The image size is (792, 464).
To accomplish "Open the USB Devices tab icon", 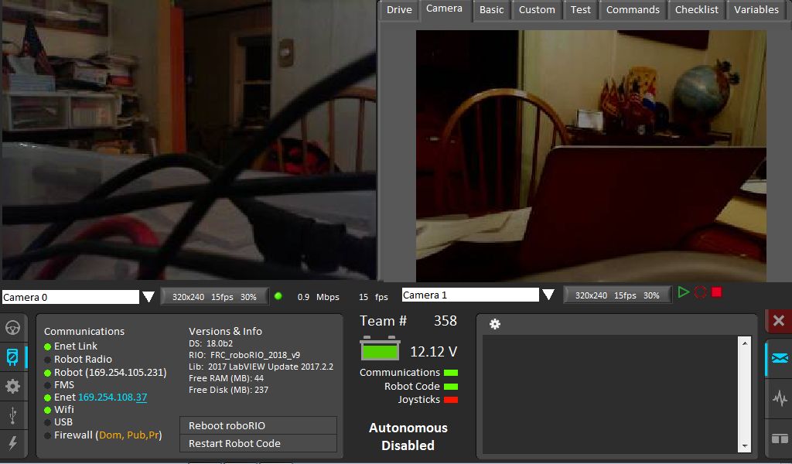I will (12, 415).
